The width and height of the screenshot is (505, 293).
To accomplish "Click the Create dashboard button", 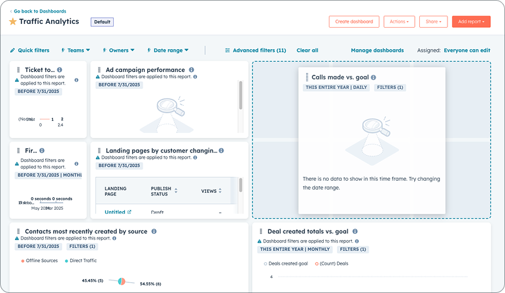I will point(354,21).
